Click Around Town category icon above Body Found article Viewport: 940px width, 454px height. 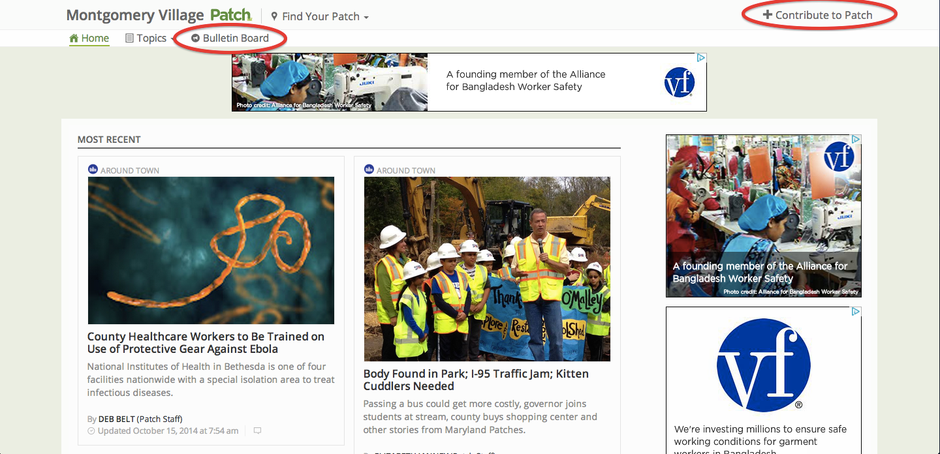point(369,170)
